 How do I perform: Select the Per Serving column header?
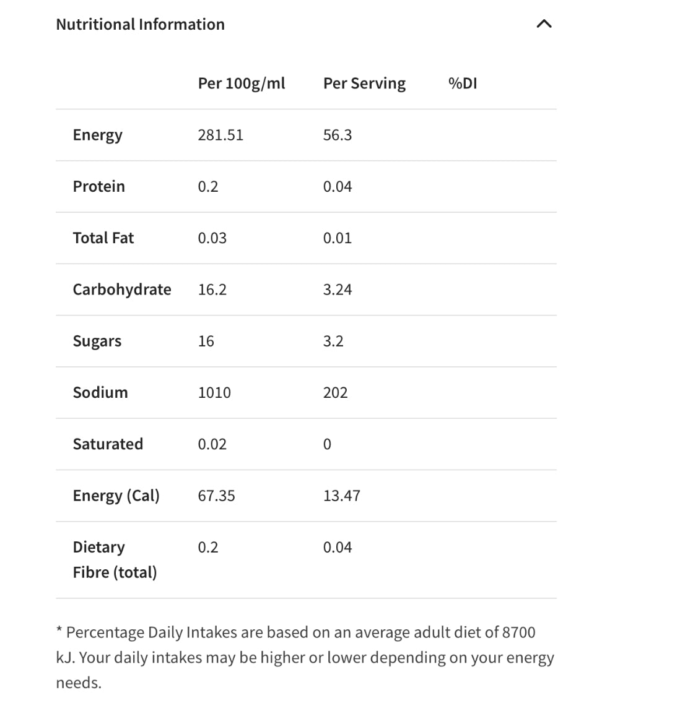click(x=364, y=84)
